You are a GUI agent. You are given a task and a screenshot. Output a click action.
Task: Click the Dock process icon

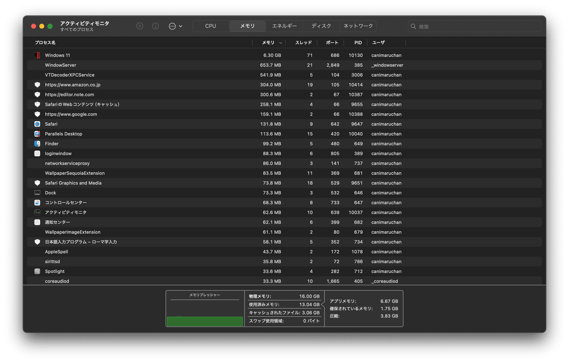(37, 193)
